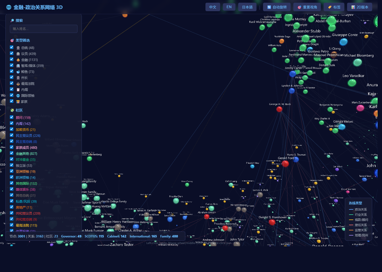Click the 私募/风投 (39) community label

[x=26, y=202]
